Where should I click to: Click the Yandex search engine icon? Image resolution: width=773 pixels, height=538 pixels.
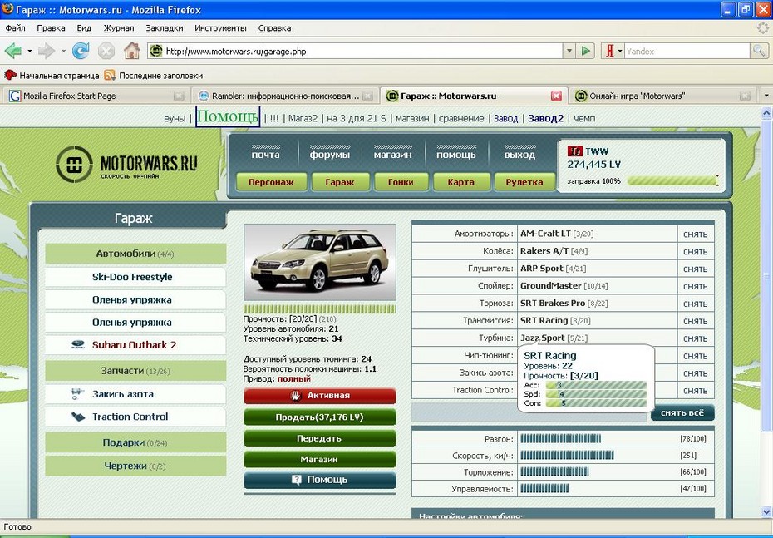(610, 51)
